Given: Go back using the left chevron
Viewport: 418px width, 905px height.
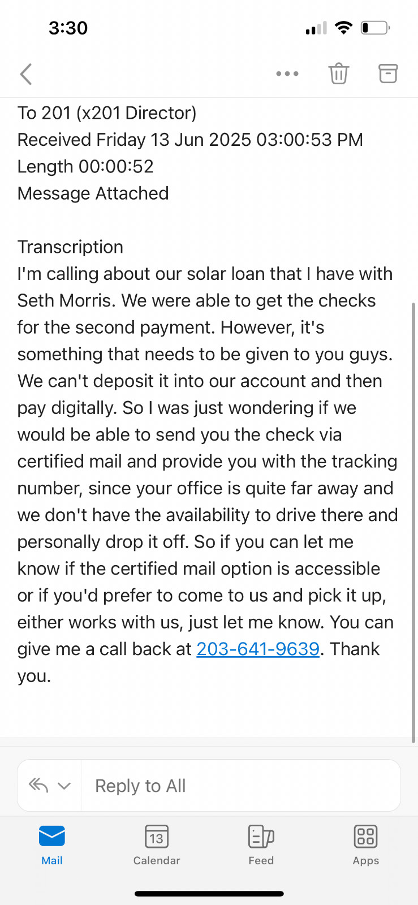Looking at the screenshot, I should pos(26,74).
